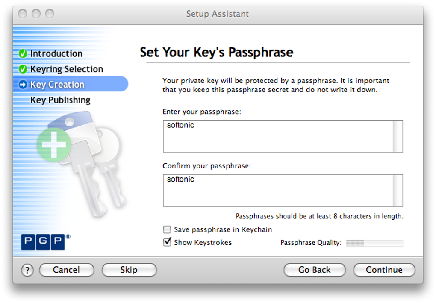This screenshot has width=436, height=303.
Task: Click the Cancel button
Action: coord(66,270)
